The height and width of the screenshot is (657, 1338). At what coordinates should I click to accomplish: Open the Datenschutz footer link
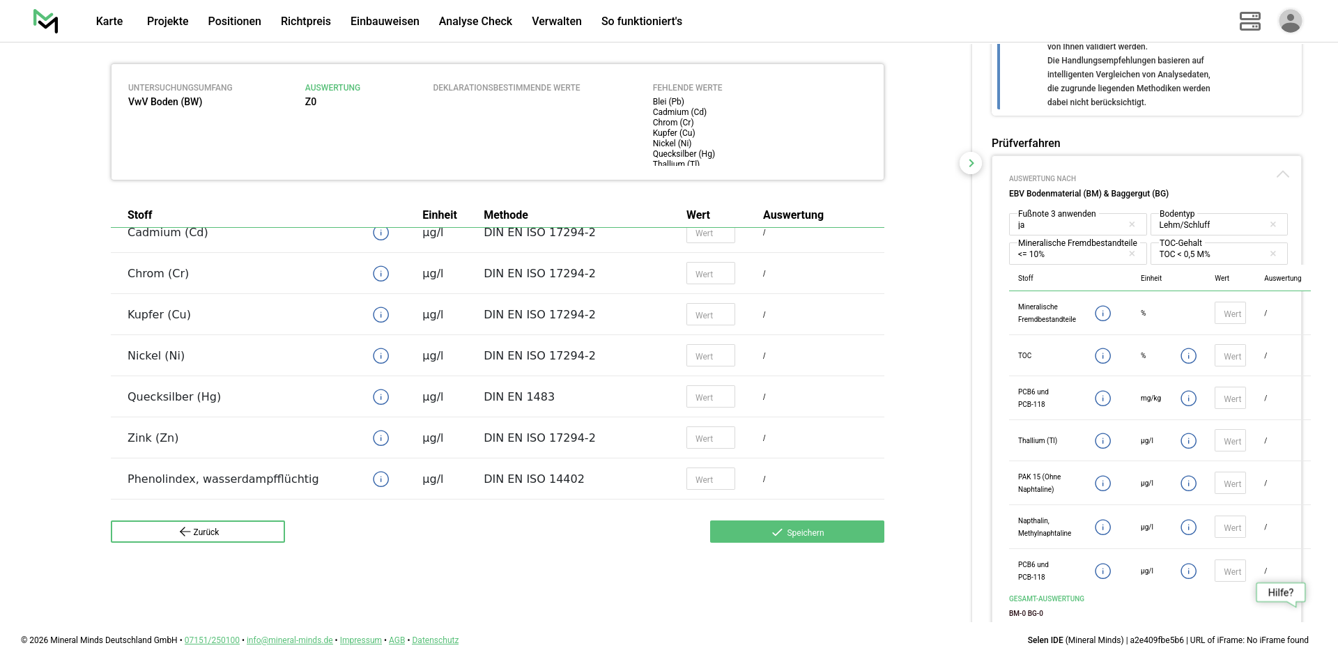click(435, 640)
